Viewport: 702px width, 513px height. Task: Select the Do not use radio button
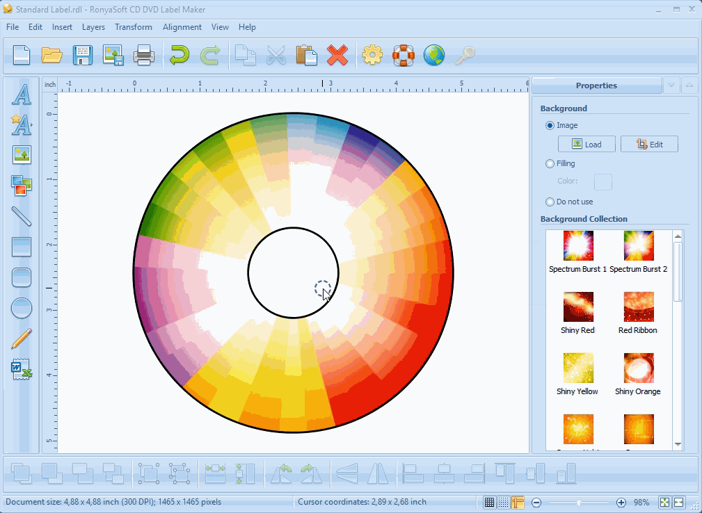point(550,202)
